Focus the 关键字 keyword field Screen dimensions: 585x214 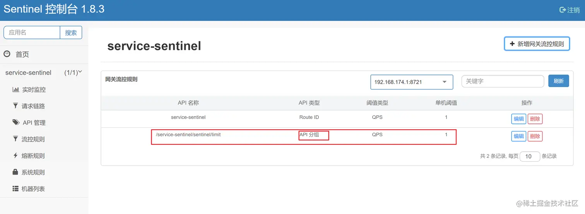503,81
